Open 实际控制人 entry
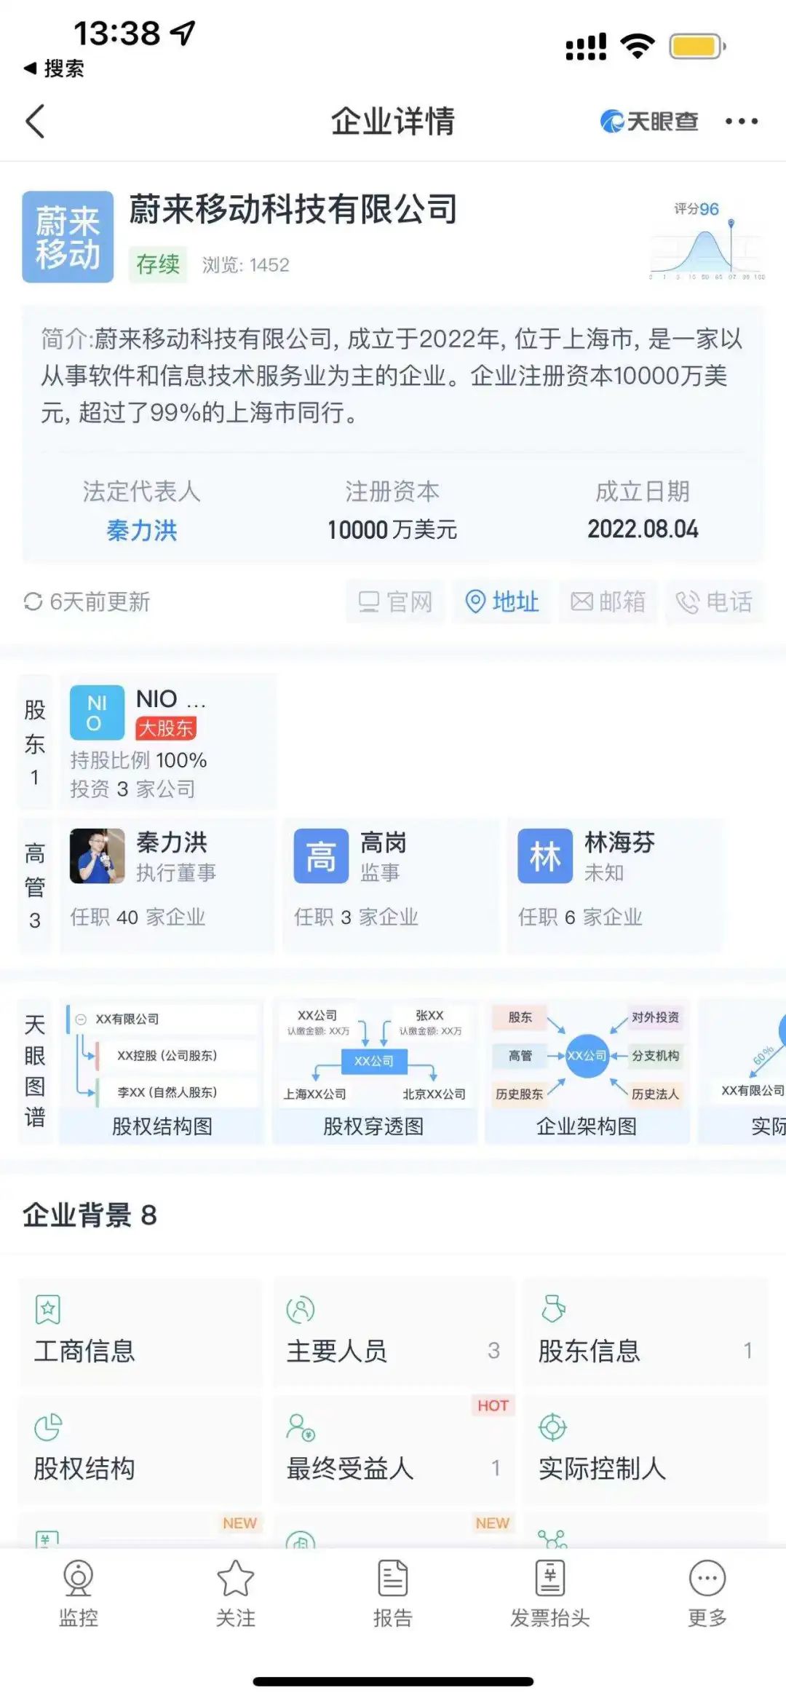Viewport: 786px width, 1701px height. [x=646, y=1450]
